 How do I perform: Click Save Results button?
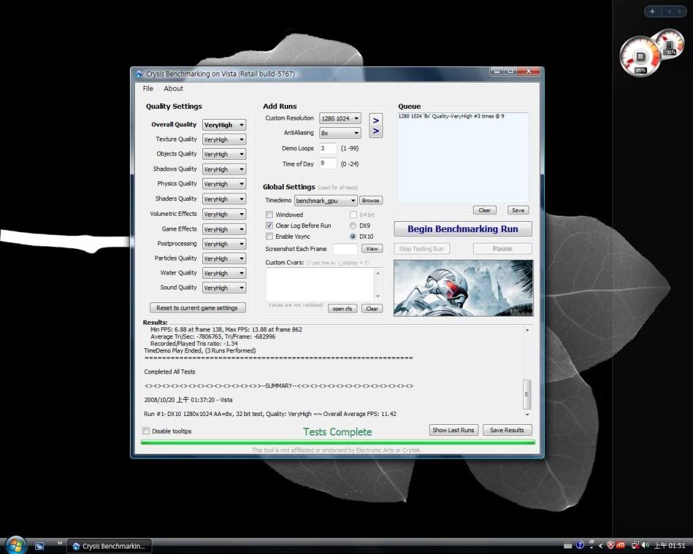pyautogui.click(x=507, y=430)
